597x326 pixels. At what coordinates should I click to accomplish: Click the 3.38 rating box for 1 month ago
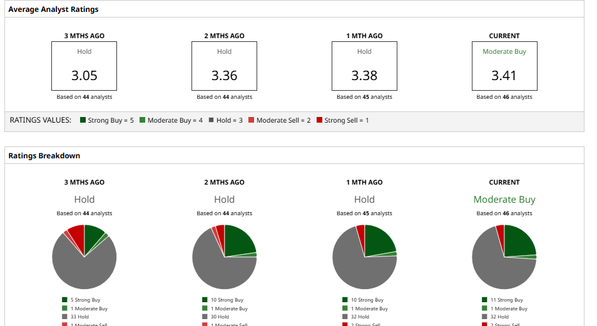pos(364,66)
